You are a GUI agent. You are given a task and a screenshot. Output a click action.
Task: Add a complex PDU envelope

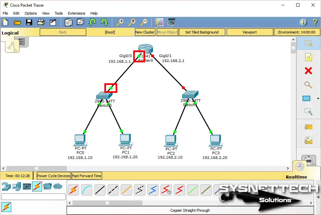(x=308, y=141)
